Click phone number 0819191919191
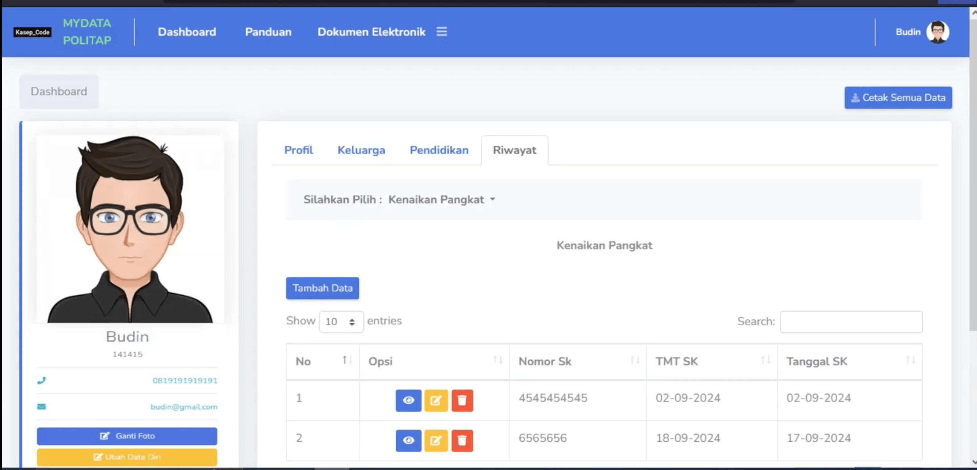The image size is (977, 470). (x=185, y=380)
